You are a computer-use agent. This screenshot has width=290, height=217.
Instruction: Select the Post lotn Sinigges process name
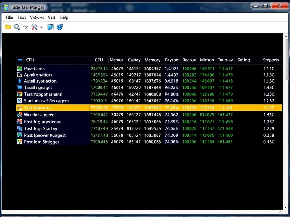(x=42, y=142)
